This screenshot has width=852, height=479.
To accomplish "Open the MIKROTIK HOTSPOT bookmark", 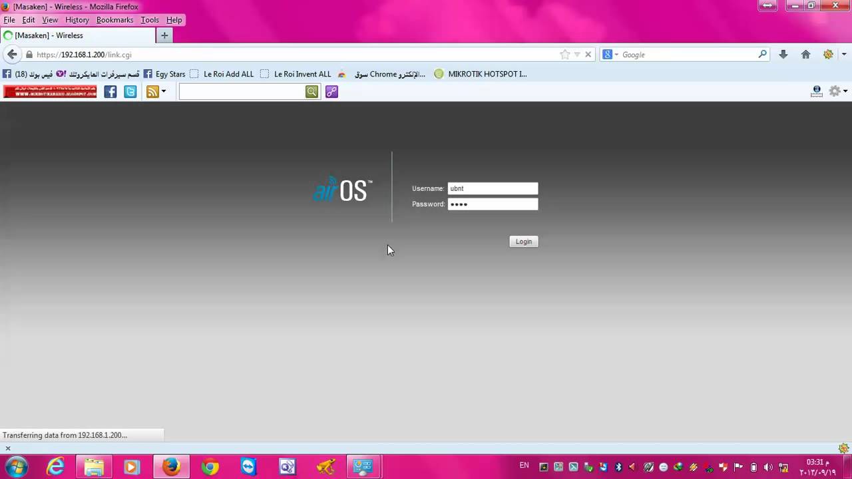I will 481,74.
